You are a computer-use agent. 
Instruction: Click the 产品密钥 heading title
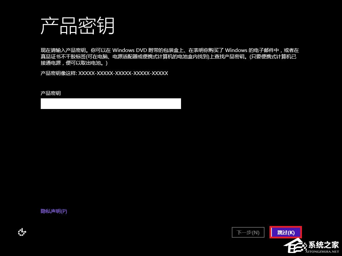78,25
